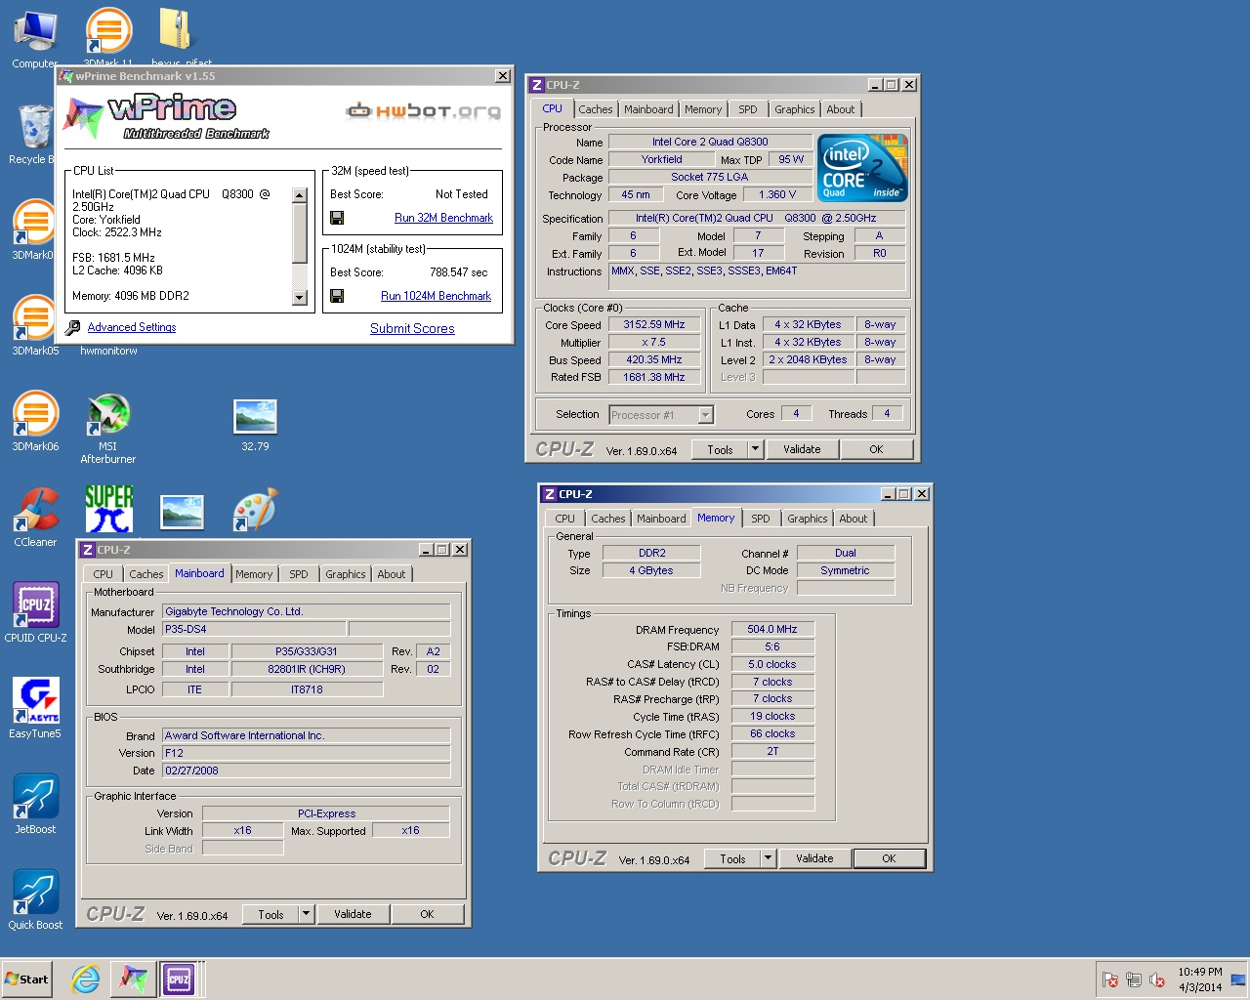The height and width of the screenshot is (1000, 1250).
Task: Click the Model P35-DS4 field
Action: [254, 629]
